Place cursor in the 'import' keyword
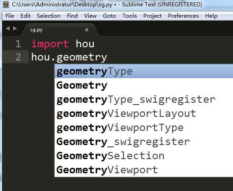Screen dimensions: 233x191 click(50, 44)
